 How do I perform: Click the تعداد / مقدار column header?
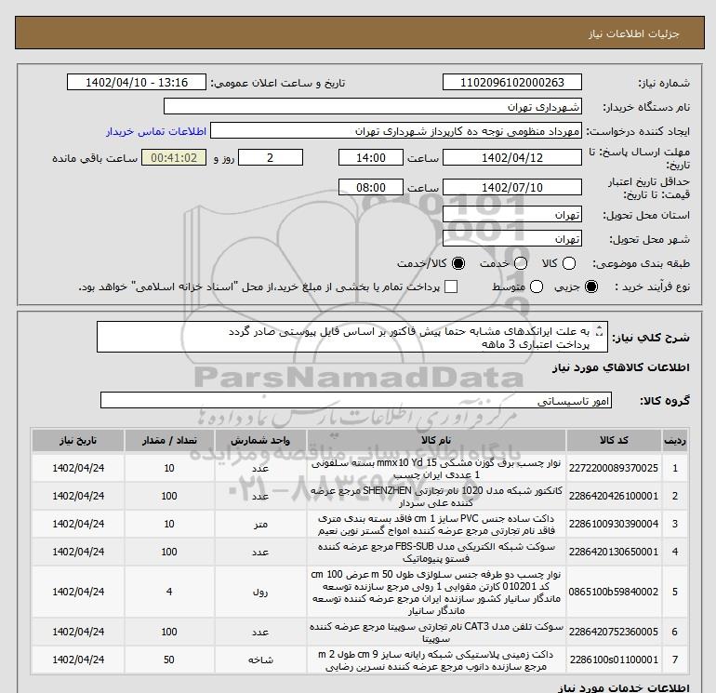coord(169,440)
